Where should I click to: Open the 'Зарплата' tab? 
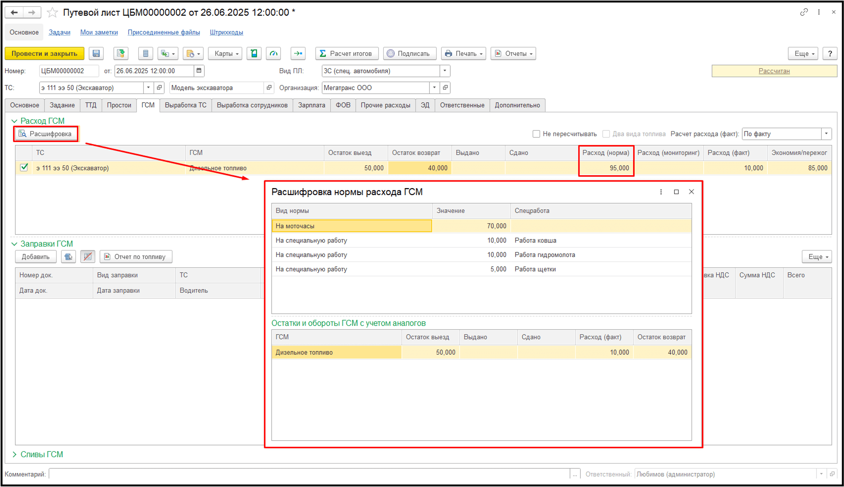[x=311, y=105]
